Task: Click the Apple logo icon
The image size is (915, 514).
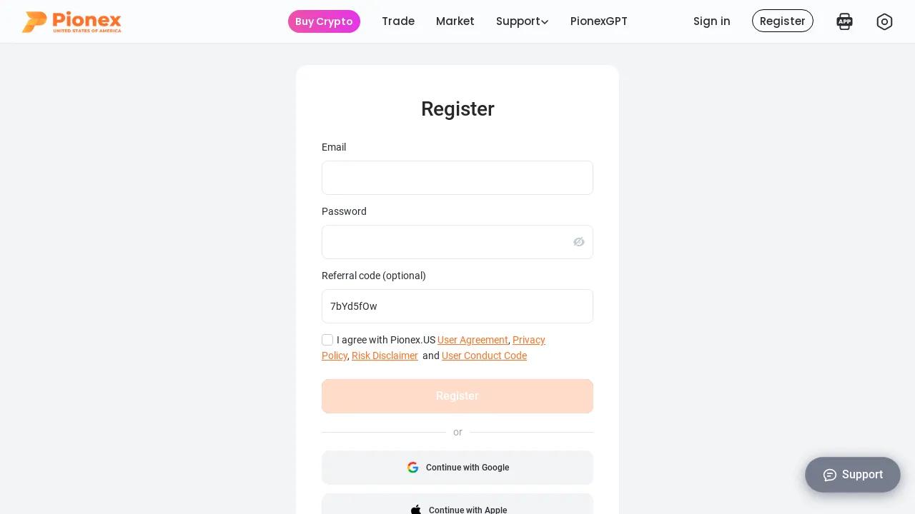Action: coord(416,510)
